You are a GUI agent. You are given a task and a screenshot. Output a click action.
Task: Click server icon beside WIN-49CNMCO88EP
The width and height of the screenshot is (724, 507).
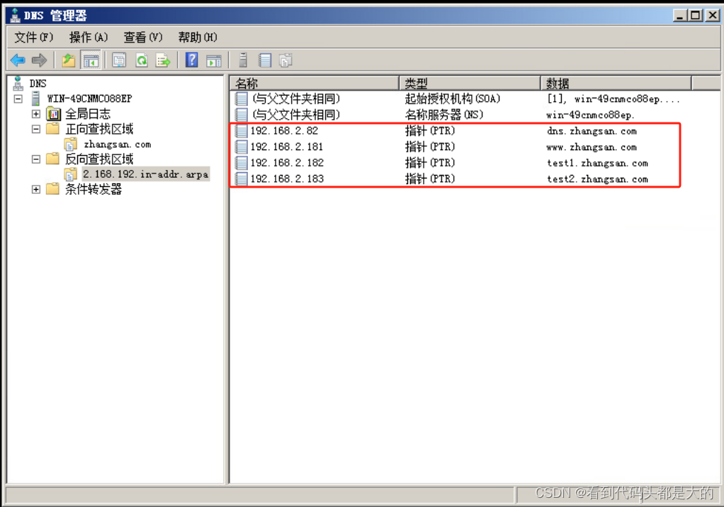[x=35, y=98]
